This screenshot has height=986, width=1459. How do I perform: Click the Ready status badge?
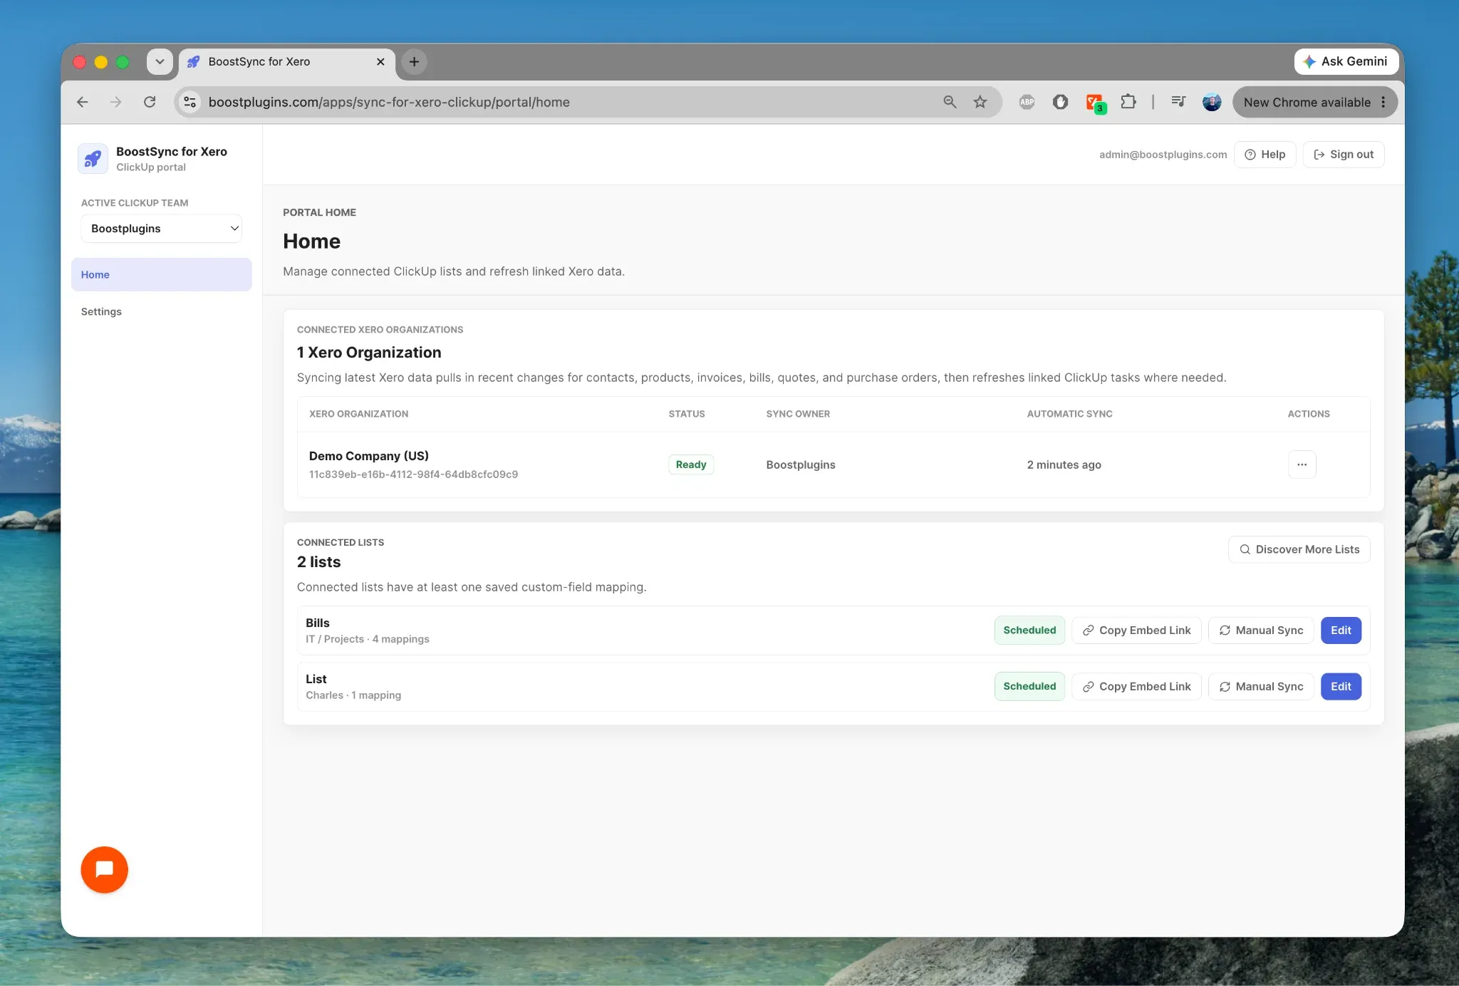tap(691, 465)
